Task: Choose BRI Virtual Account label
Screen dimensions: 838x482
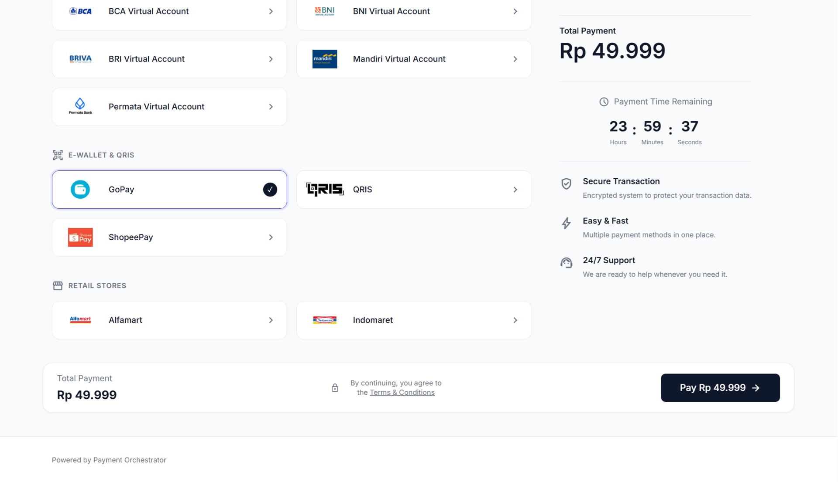Action: [147, 59]
